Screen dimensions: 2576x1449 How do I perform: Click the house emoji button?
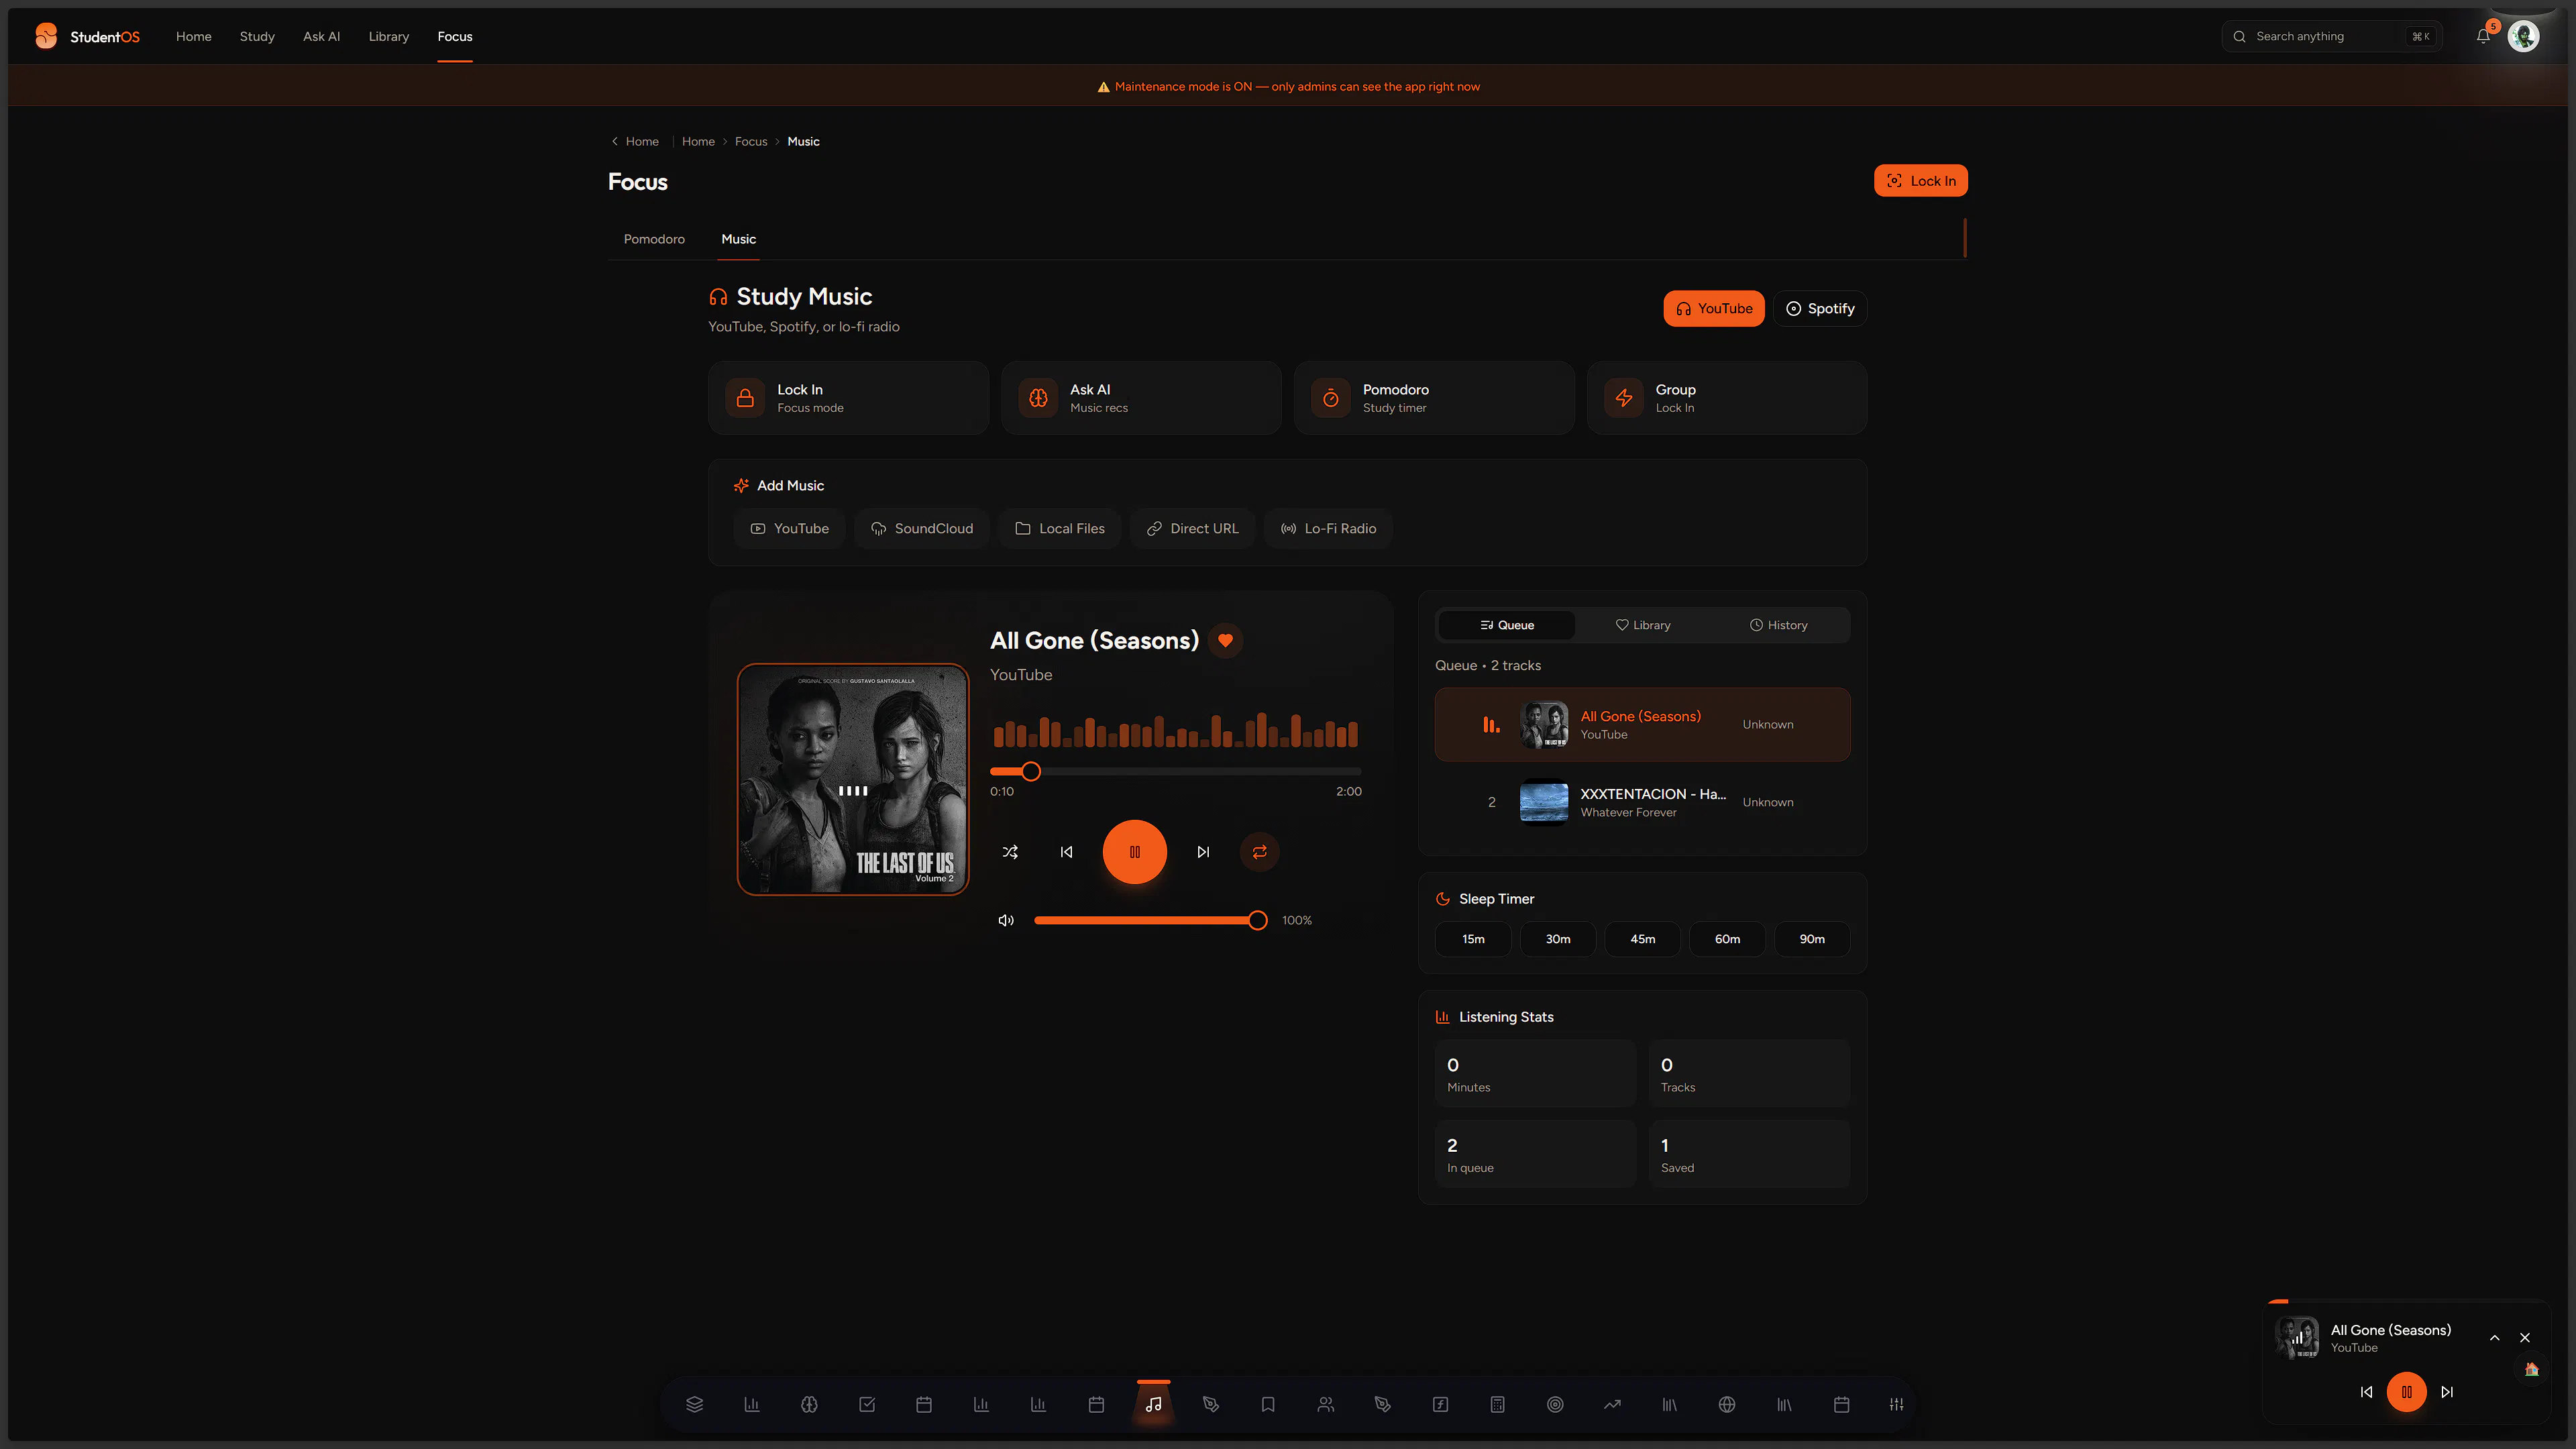pos(2532,1369)
